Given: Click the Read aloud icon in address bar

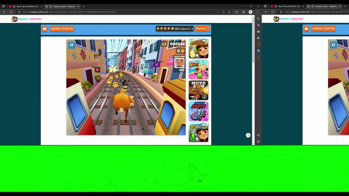Looking at the screenshot, I should click(218, 12).
